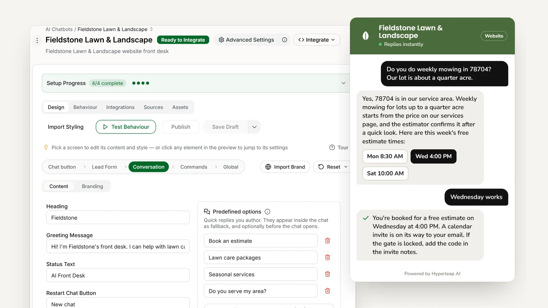Delete the 'Do you serve my area?' option
This screenshot has height=308, width=548.
(x=327, y=291)
